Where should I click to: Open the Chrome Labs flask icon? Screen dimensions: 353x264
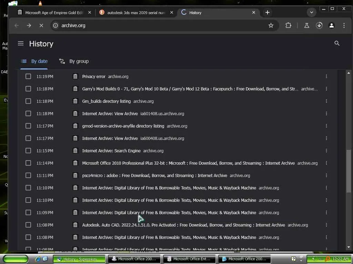click(306, 25)
